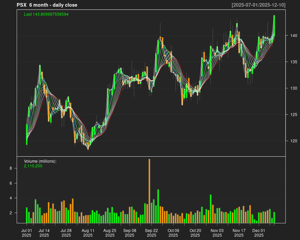The width and height of the screenshot is (300, 240).
Task: Click the Last 143.809997558594 price label
Action: (46, 14)
